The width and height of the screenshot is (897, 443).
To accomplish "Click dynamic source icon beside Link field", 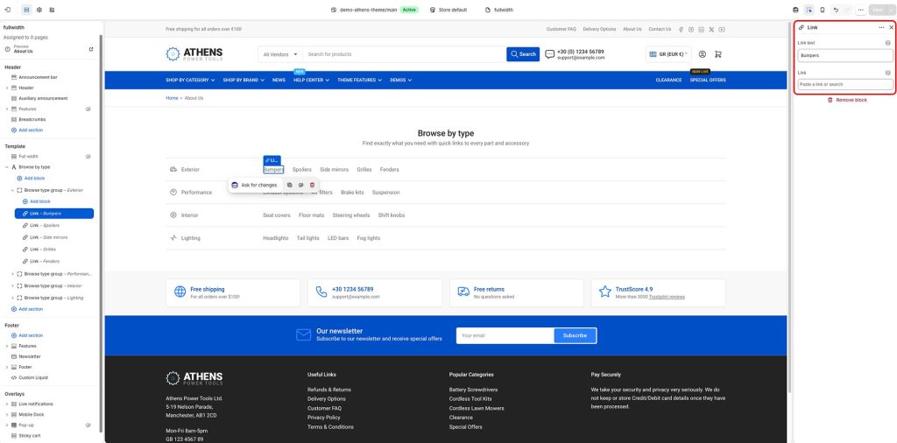I will pos(888,73).
